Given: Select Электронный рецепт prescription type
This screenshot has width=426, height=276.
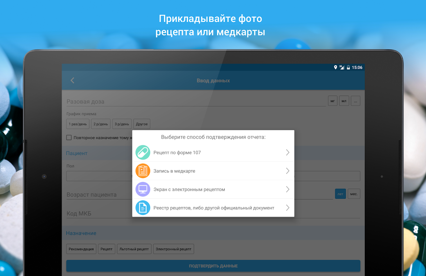Looking at the screenshot, I should click(174, 249).
